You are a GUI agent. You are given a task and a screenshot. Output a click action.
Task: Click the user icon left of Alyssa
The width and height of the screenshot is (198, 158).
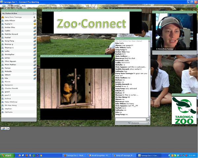[x=3, y=81]
